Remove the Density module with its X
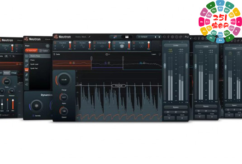The image size is (242, 164). coord(114,49)
